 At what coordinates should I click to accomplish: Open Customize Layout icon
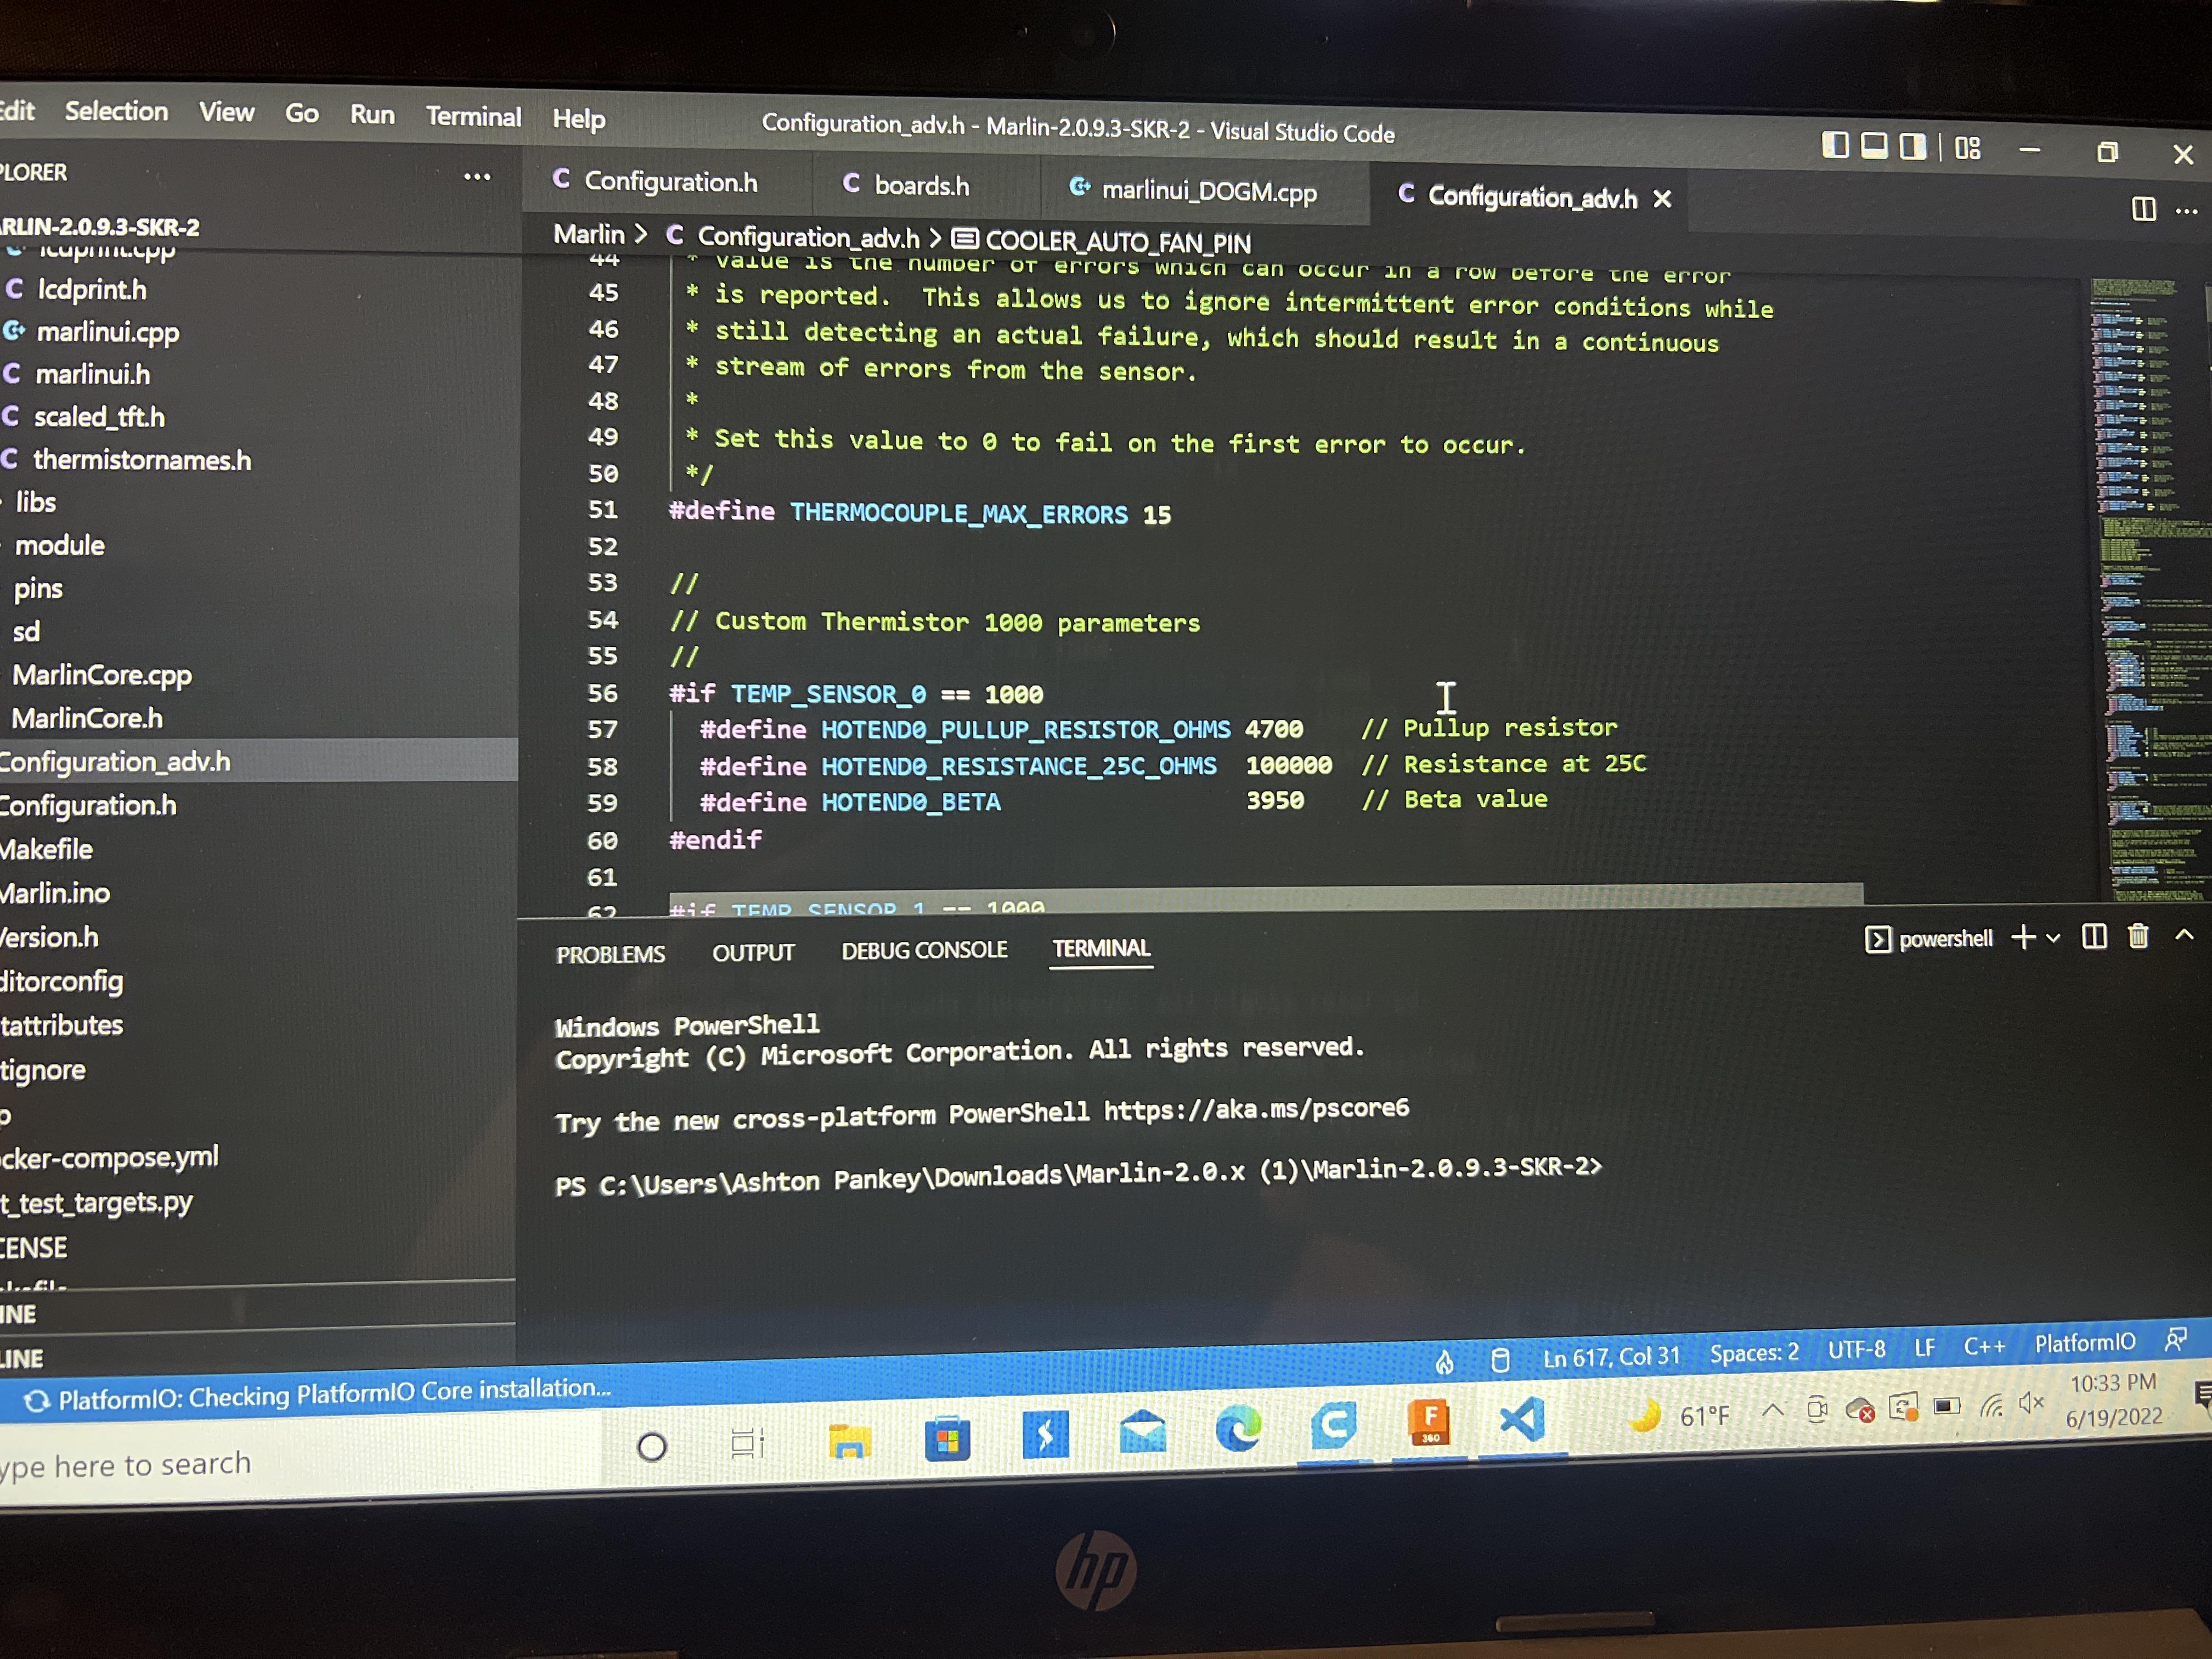pyautogui.click(x=1967, y=148)
